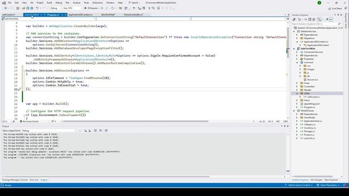Click the Search box in title bar
The height and width of the screenshot is (196, 349).
tap(134, 3)
